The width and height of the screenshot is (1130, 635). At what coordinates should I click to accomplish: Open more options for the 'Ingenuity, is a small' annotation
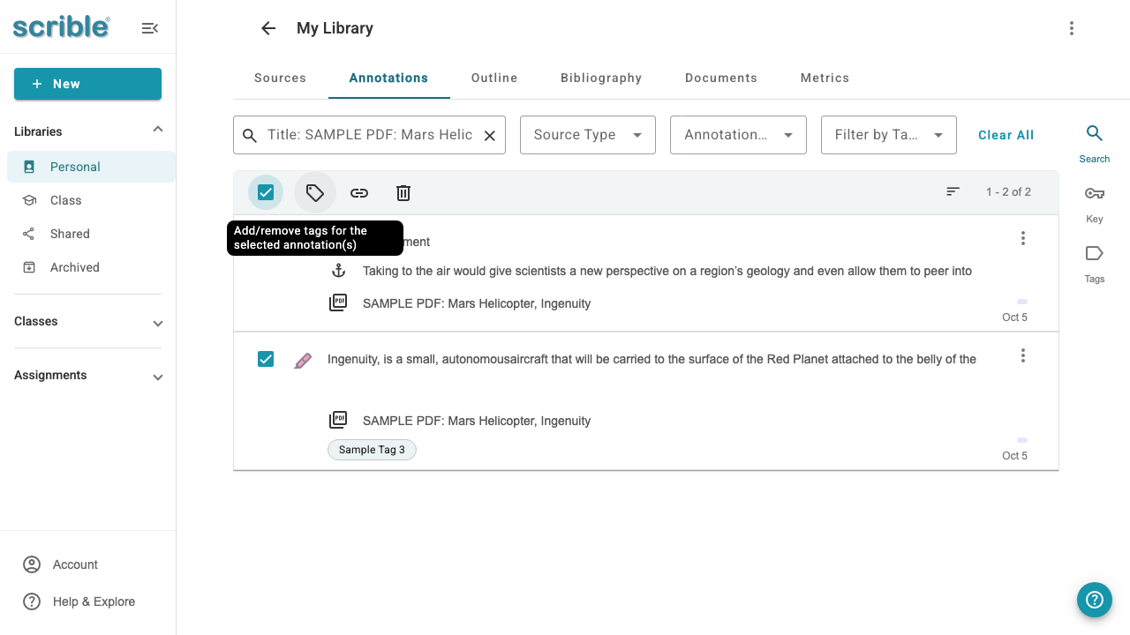coord(1023,355)
